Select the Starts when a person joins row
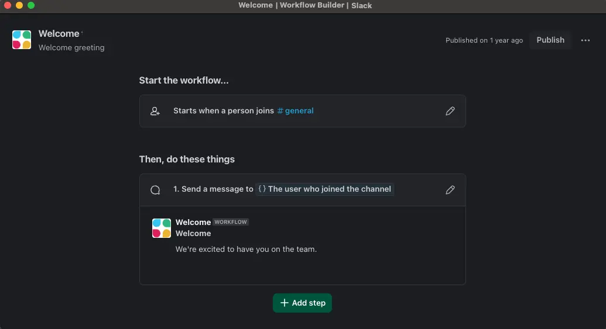The height and width of the screenshot is (329, 606). pos(302,111)
